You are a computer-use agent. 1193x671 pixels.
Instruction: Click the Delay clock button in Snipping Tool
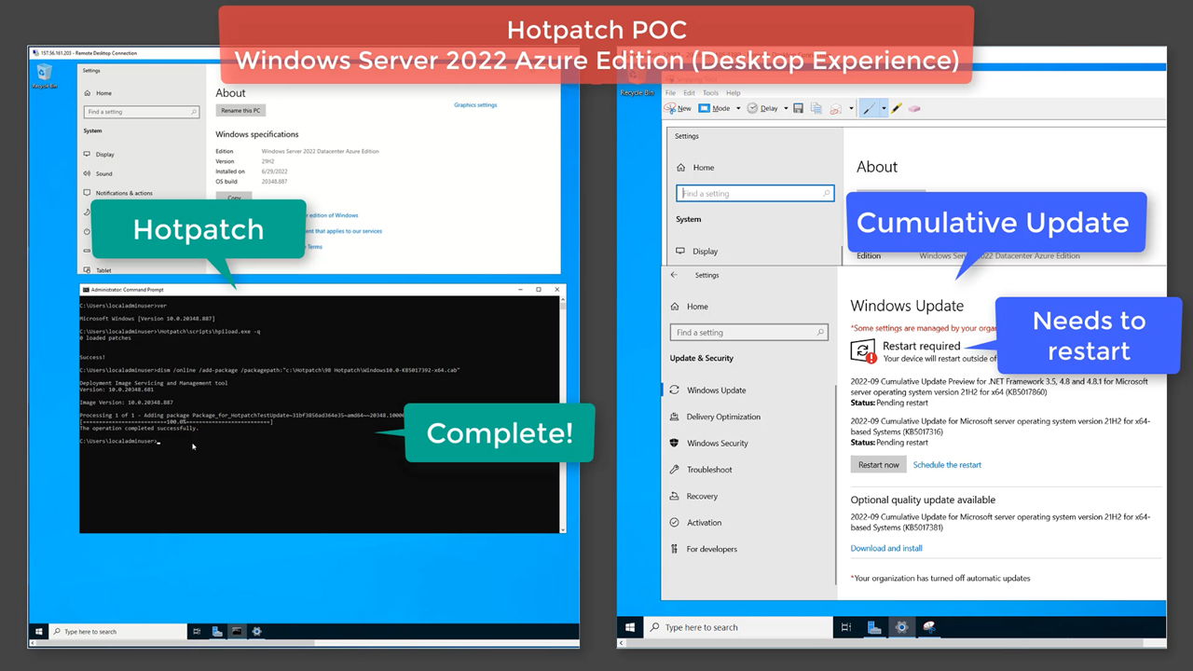[761, 108]
